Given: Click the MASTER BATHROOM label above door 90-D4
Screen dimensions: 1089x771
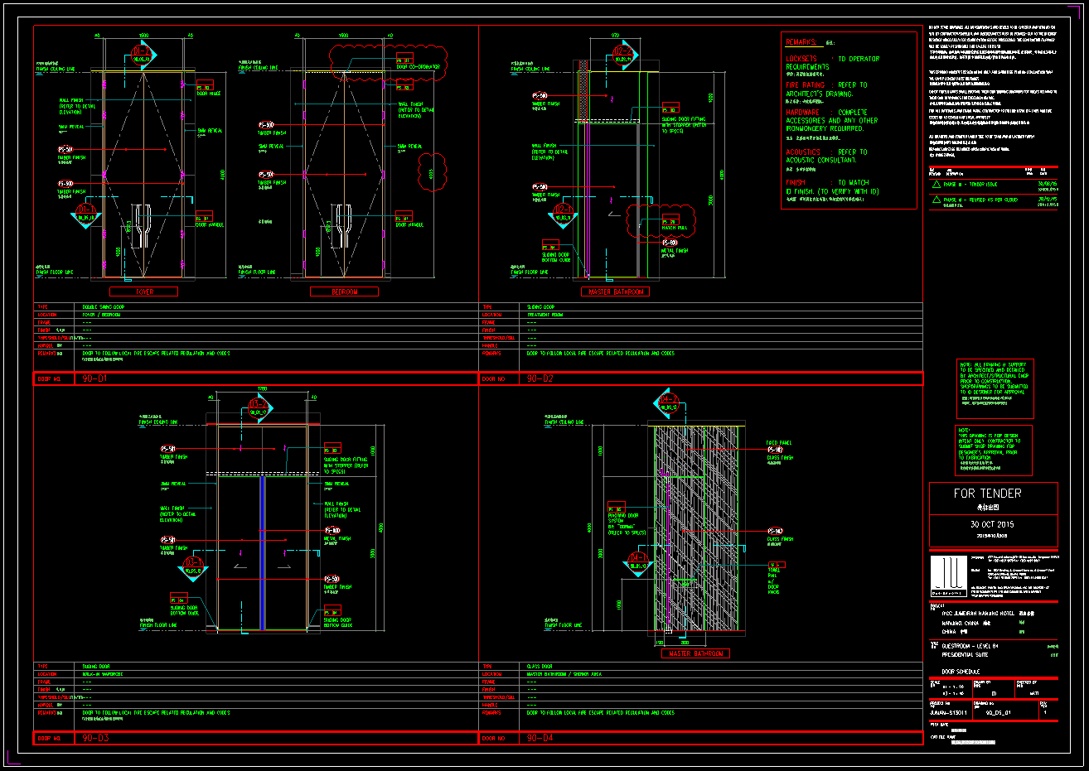Looking at the screenshot, I should (695, 653).
